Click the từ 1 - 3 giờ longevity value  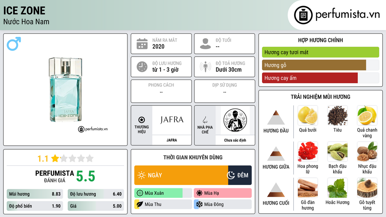click(165, 70)
